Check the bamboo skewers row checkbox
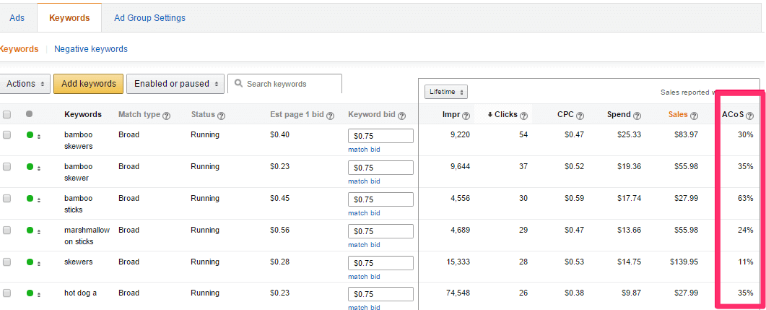The height and width of the screenshot is (310, 766). click(6, 135)
